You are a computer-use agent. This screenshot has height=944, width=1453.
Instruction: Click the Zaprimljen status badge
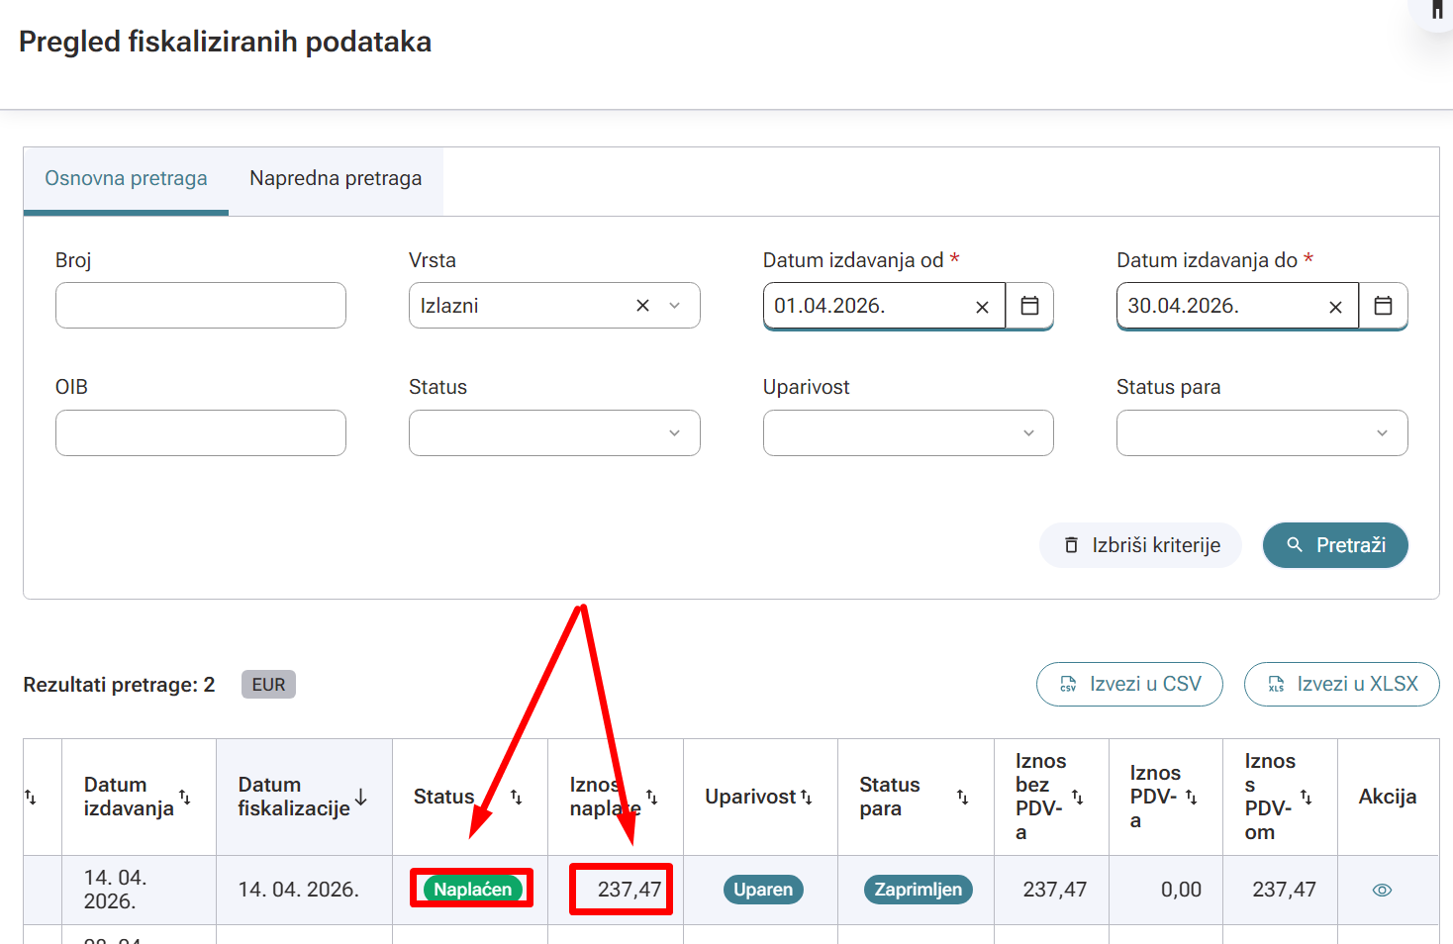click(919, 890)
